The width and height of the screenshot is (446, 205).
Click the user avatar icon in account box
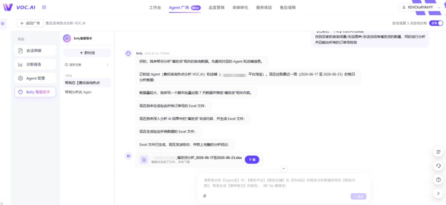point(404,7)
